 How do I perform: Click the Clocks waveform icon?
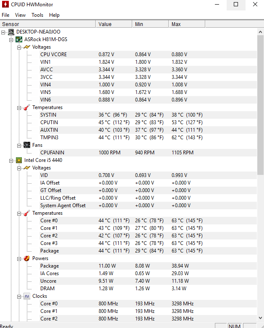(27, 296)
